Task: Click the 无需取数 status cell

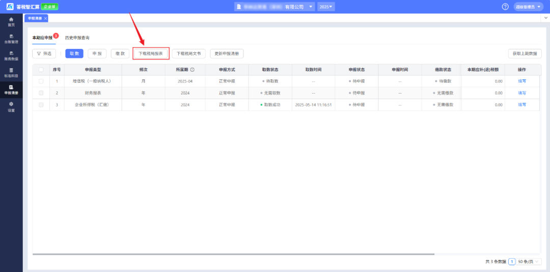Action: tap(270, 93)
